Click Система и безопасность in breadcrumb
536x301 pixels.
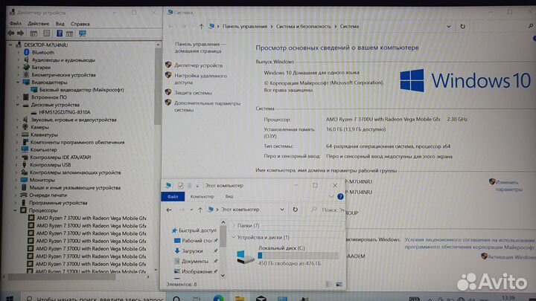(304, 26)
